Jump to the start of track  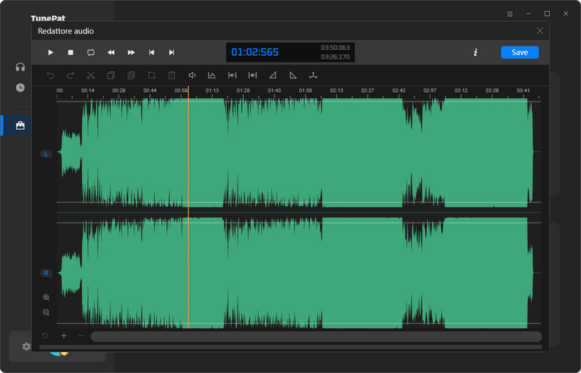point(151,52)
